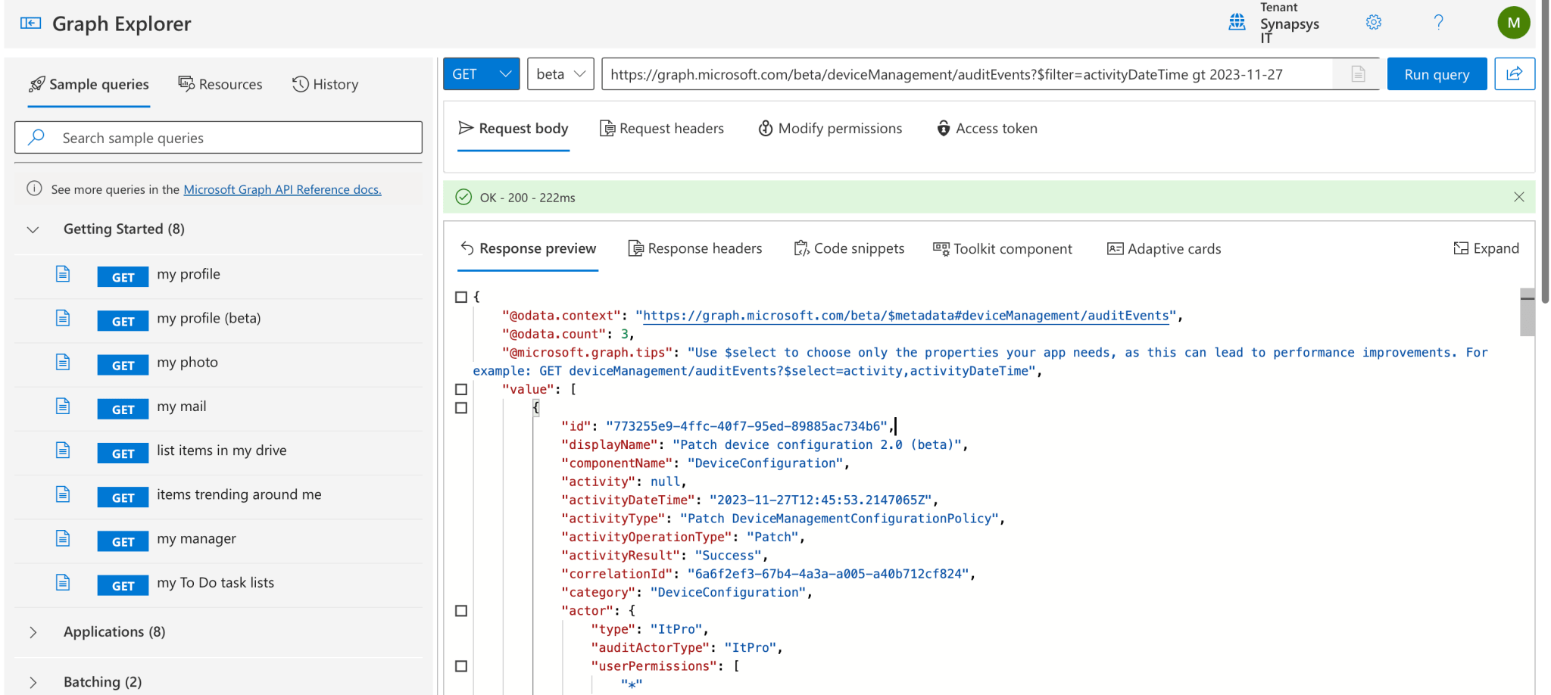
Task: Select the checkbox beside the 'value' array
Action: [x=460, y=389]
